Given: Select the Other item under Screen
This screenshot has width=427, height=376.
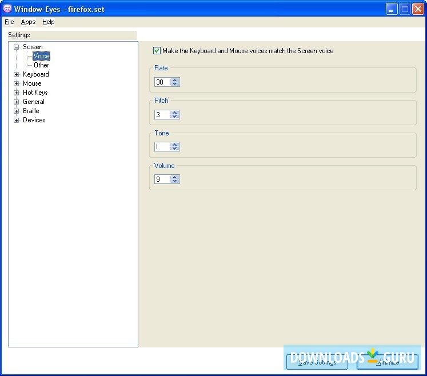Looking at the screenshot, I should (x=41, y=65).
